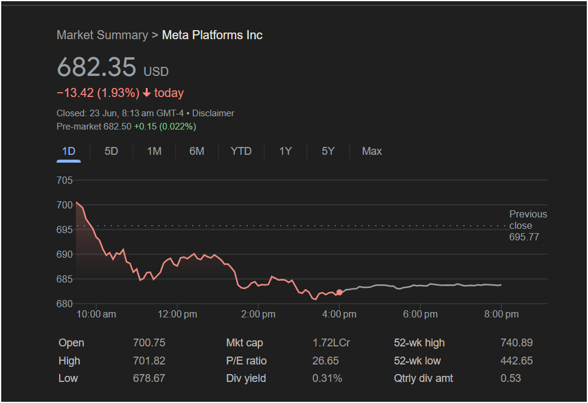Click the 4:00 pm axis label
588x403 pixels.
tap(339, 314)
